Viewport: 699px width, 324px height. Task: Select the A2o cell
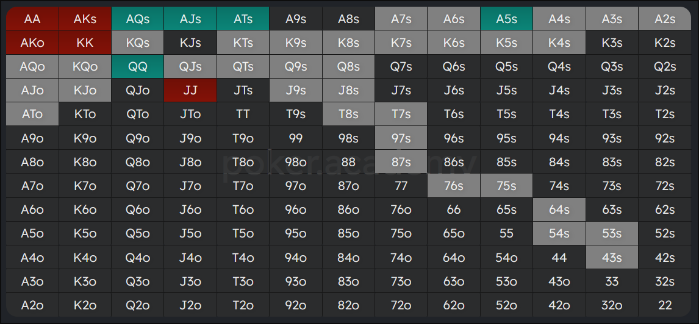[32, 305]
